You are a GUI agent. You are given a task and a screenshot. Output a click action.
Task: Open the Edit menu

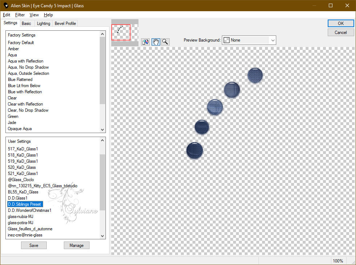tap(7, 15)
